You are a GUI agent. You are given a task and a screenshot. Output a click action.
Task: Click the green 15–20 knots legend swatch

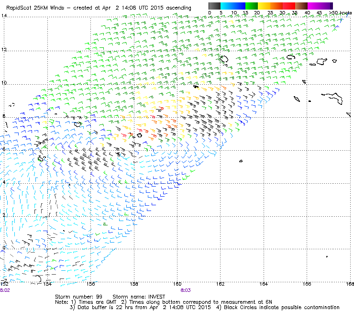[x=252, y=6]
